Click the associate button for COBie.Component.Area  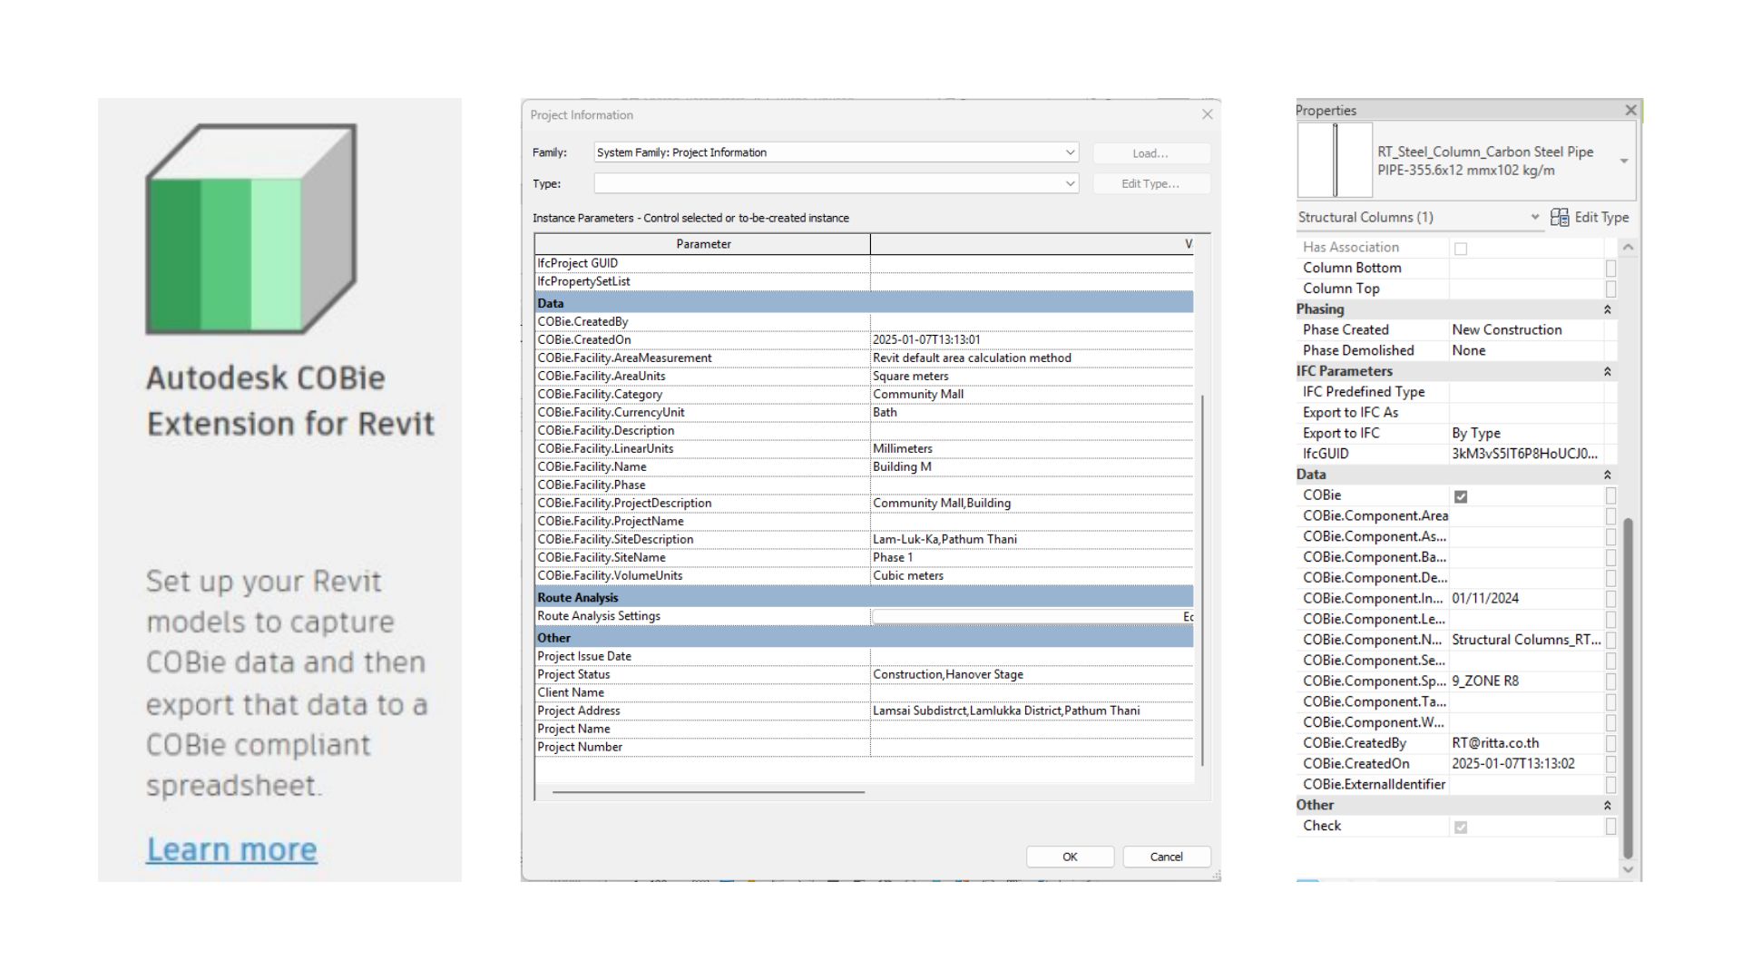1610,516
